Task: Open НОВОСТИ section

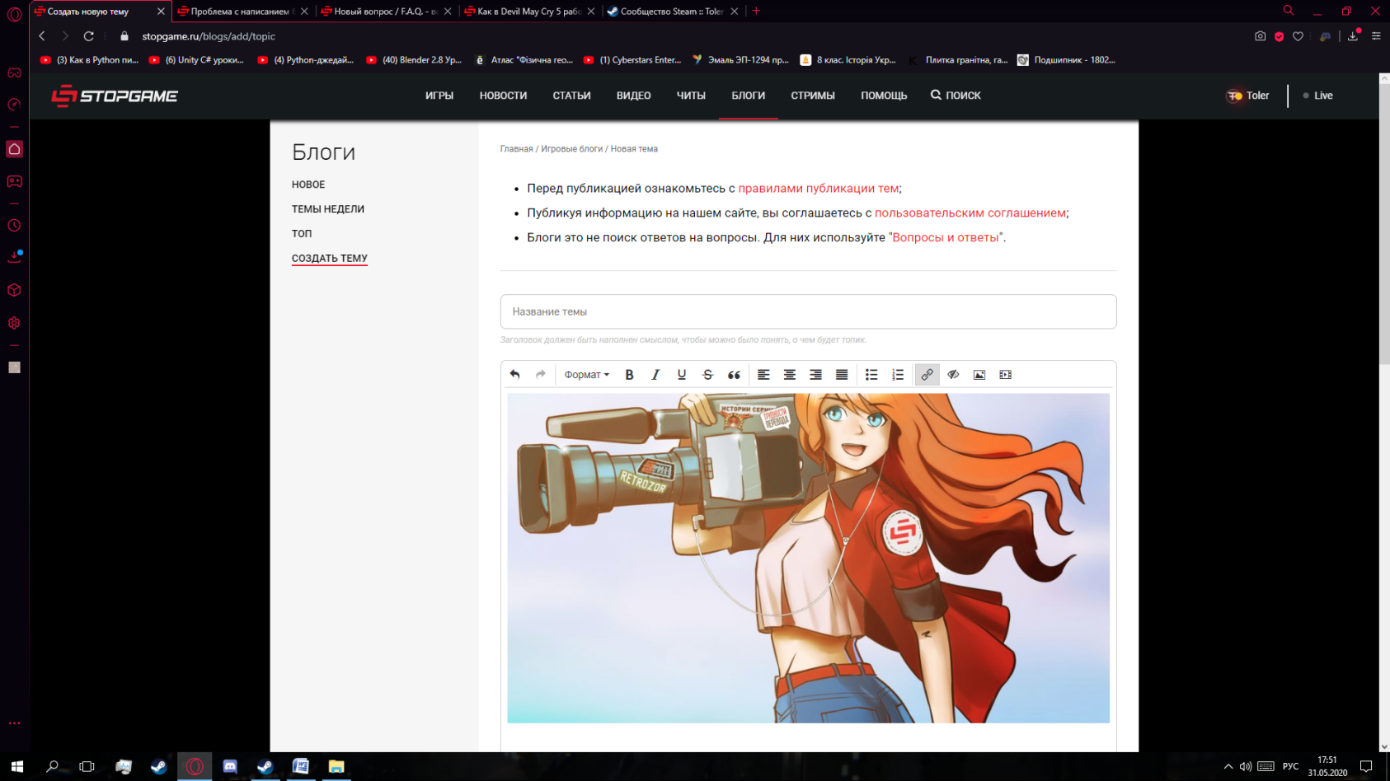Action: pyautogui.click(x=503, y=96)
